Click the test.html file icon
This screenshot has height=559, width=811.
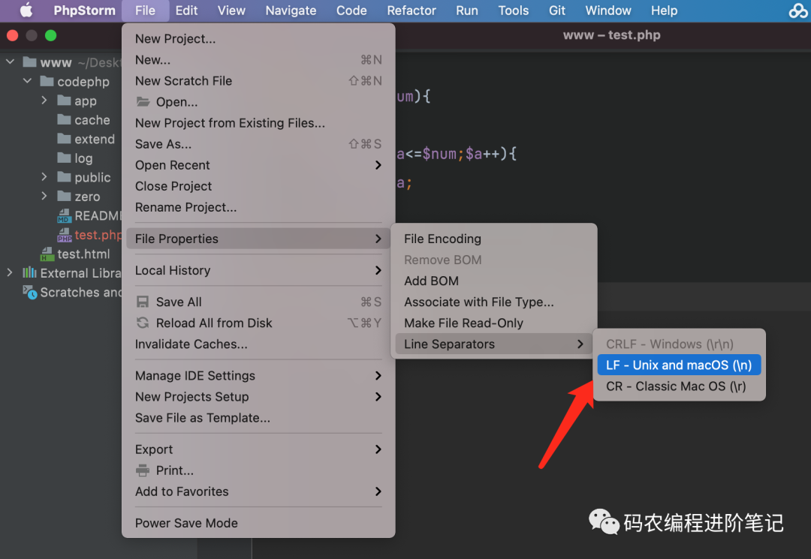[x=47, y=254]
